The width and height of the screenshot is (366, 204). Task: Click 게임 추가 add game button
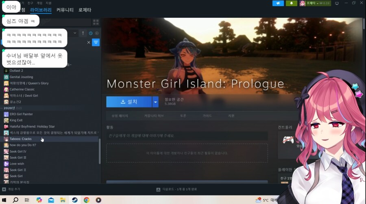[11, 189]
